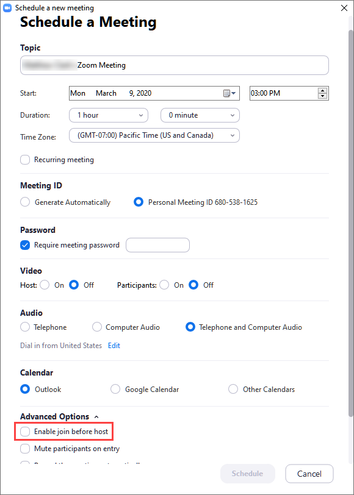Turn Participants video On
354x495 pixels.
click(x=164, y=285)
